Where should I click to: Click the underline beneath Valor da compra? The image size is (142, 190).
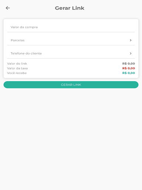pos(71,32)
